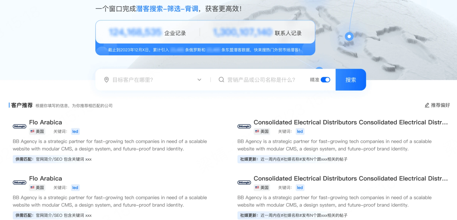Viewport: 457px width, 220px height.
Task: Click the pencil icon beside 推荐偏好
Action: (427, 105)
